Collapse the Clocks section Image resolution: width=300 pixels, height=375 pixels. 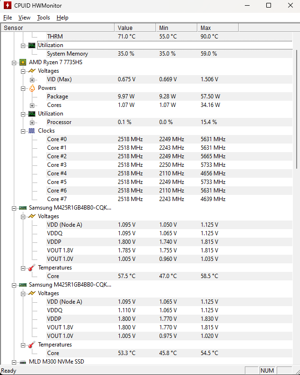tap(23, 131)
